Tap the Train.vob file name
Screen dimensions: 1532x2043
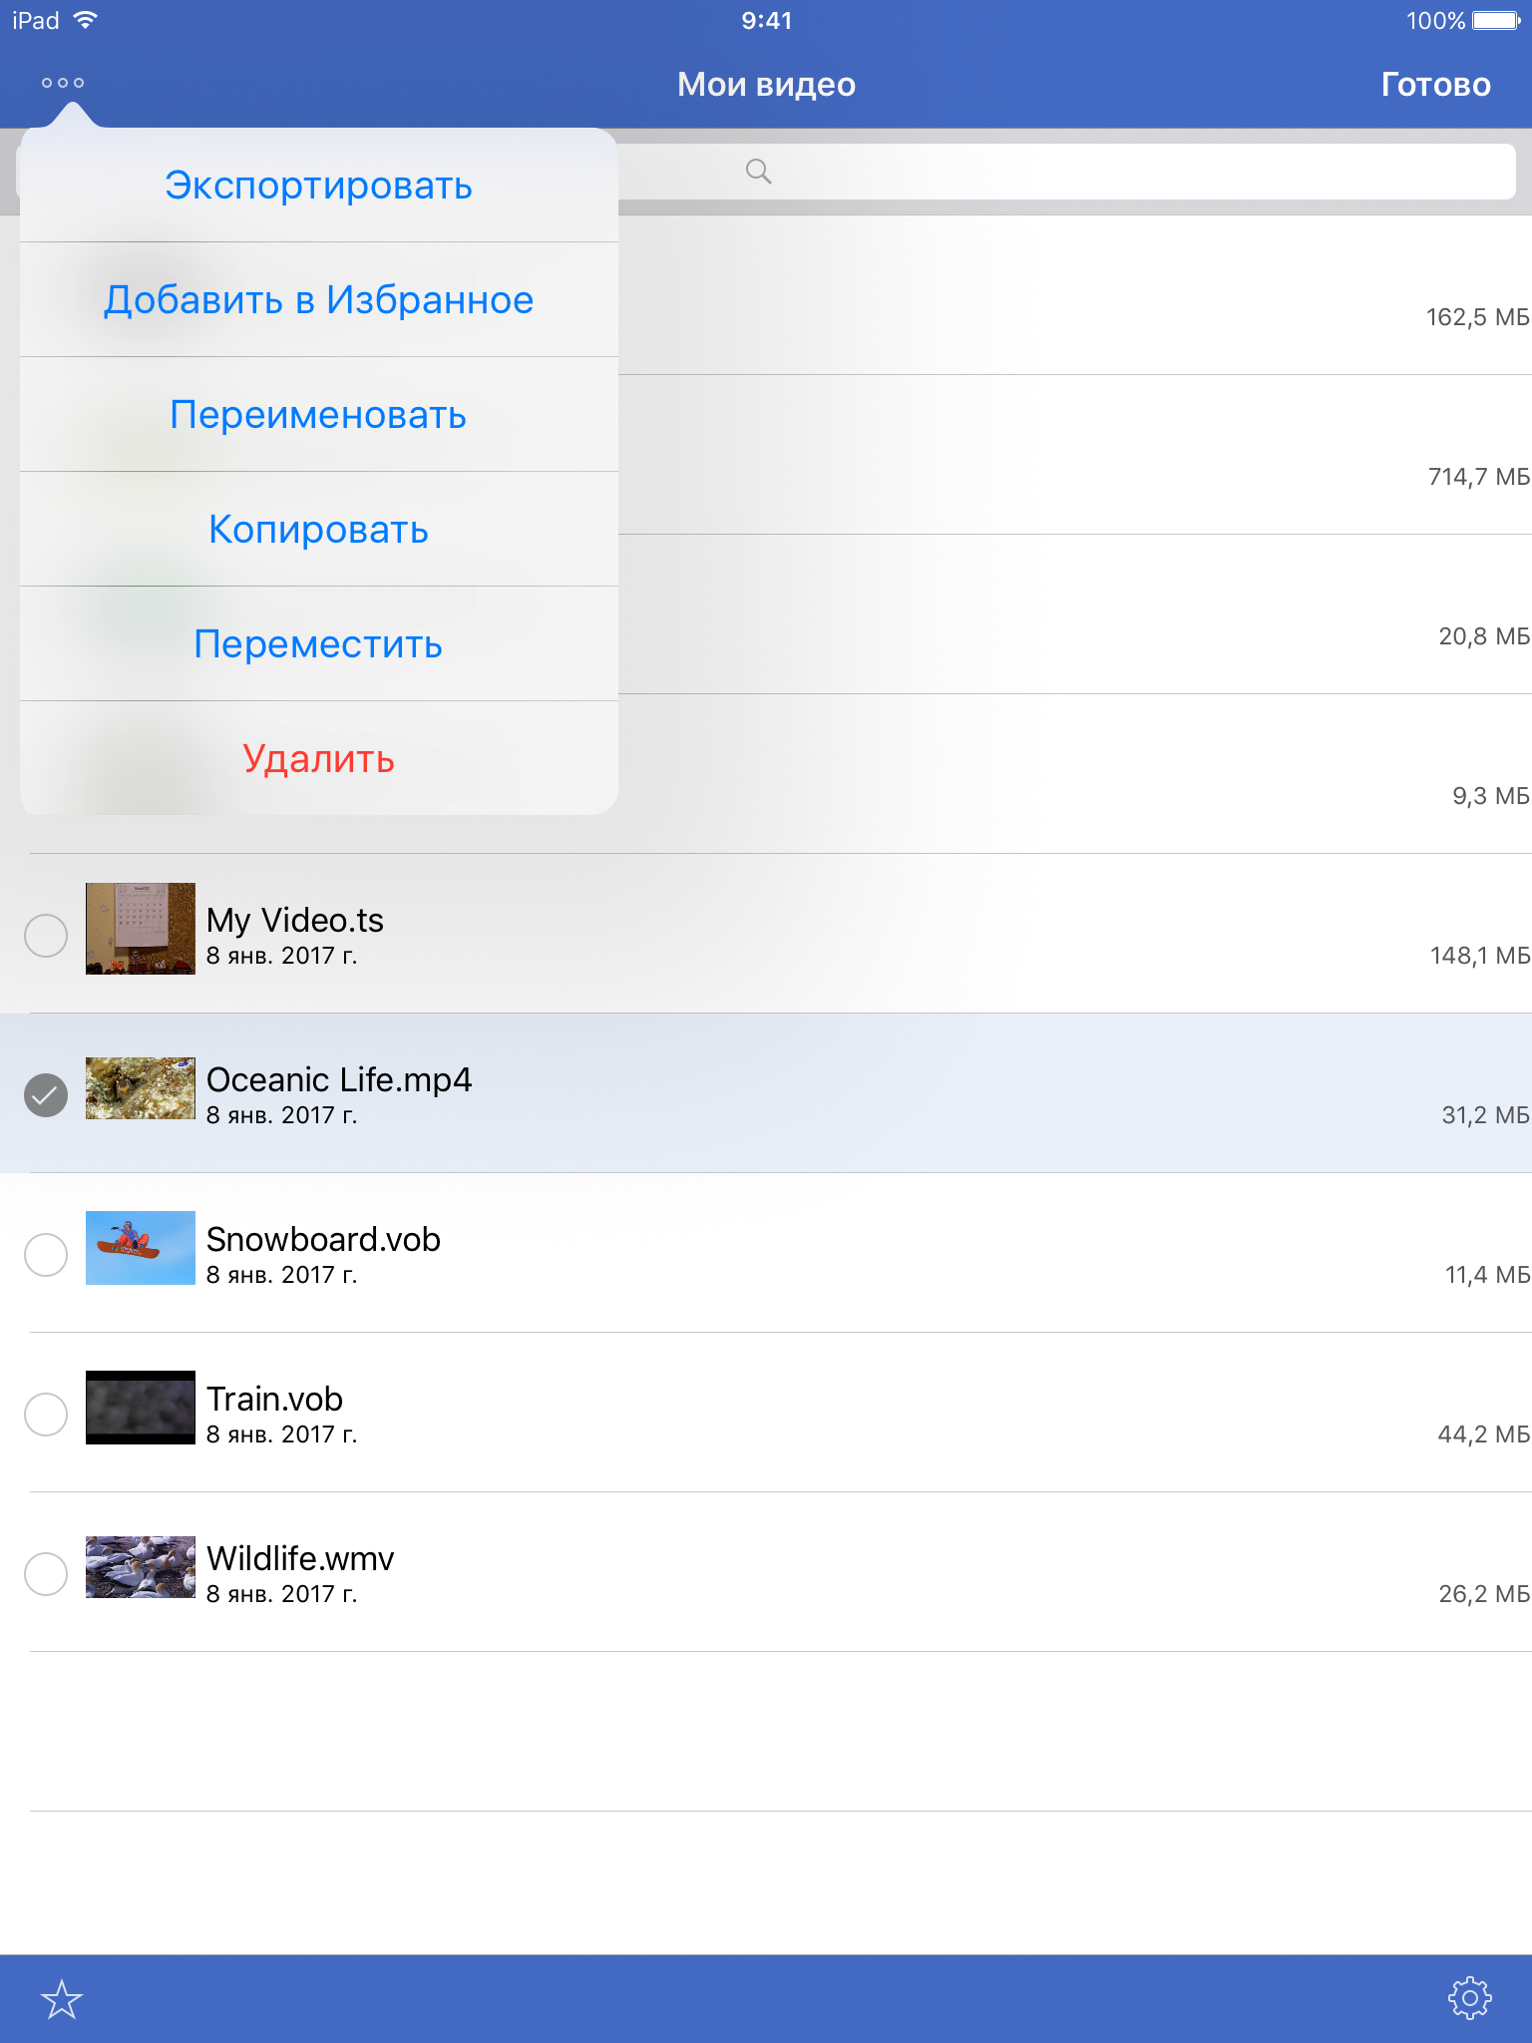pos(274,1399)
